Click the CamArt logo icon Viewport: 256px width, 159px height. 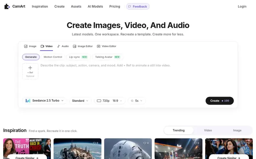point(7,6)
